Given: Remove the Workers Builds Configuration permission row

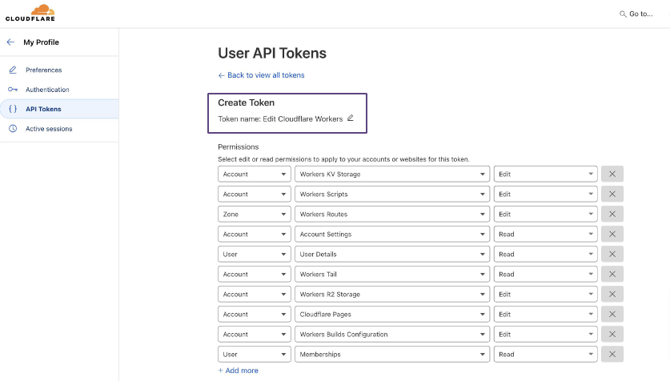Looking at the screenshot, I should (x=612, y=335).
